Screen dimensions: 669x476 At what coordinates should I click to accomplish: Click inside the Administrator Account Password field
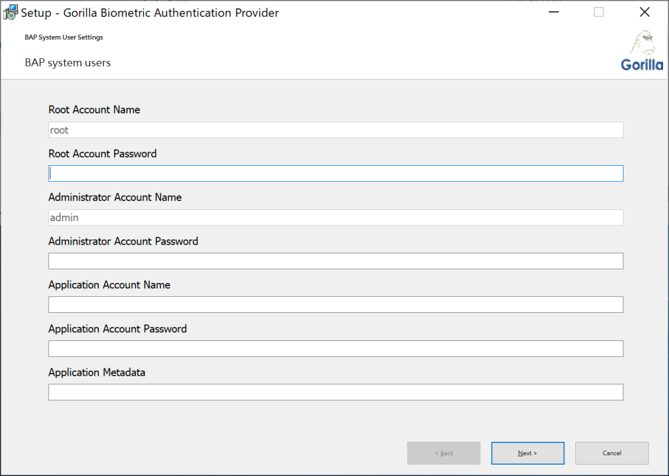click(x=334, y=261)
